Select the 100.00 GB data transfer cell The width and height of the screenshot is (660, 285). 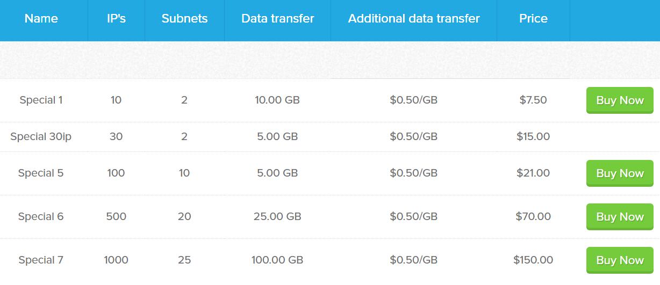[x=277, y=260]
